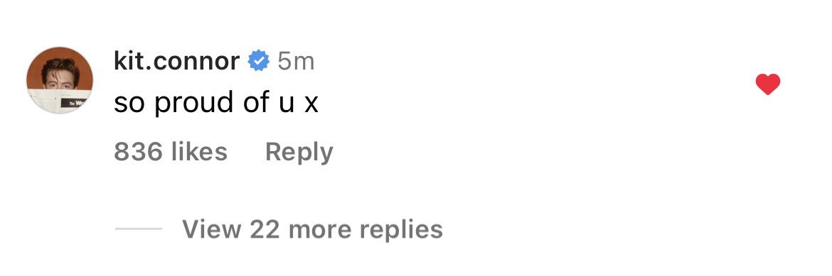The height and width of the screenshot is (276, 832).
Task: Show who liked this comment
Action: point(171,152)
